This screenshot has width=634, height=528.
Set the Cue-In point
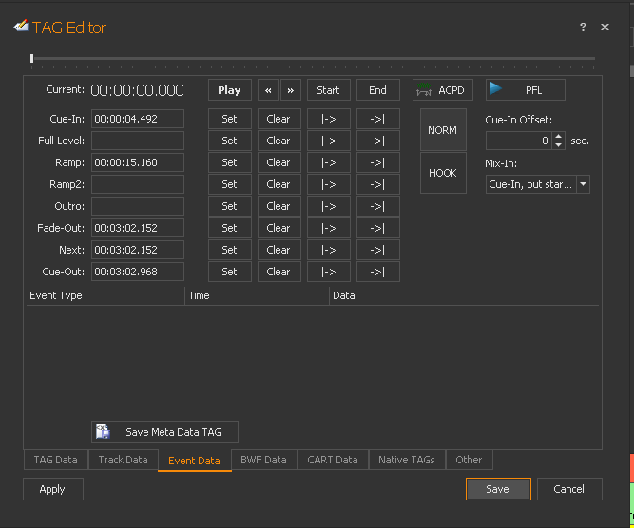[x=230, y=119]
